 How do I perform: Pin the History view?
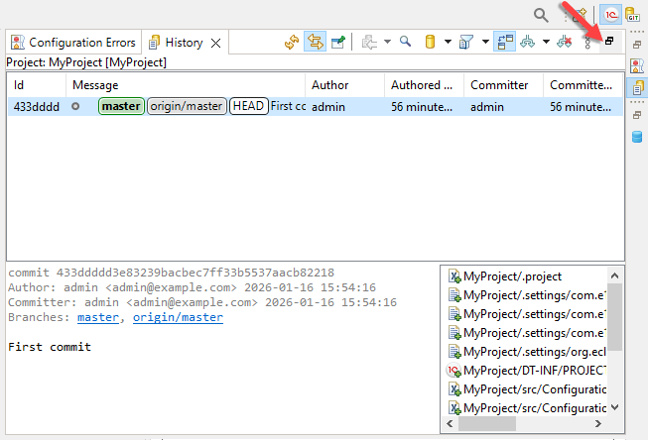point(339,42)
